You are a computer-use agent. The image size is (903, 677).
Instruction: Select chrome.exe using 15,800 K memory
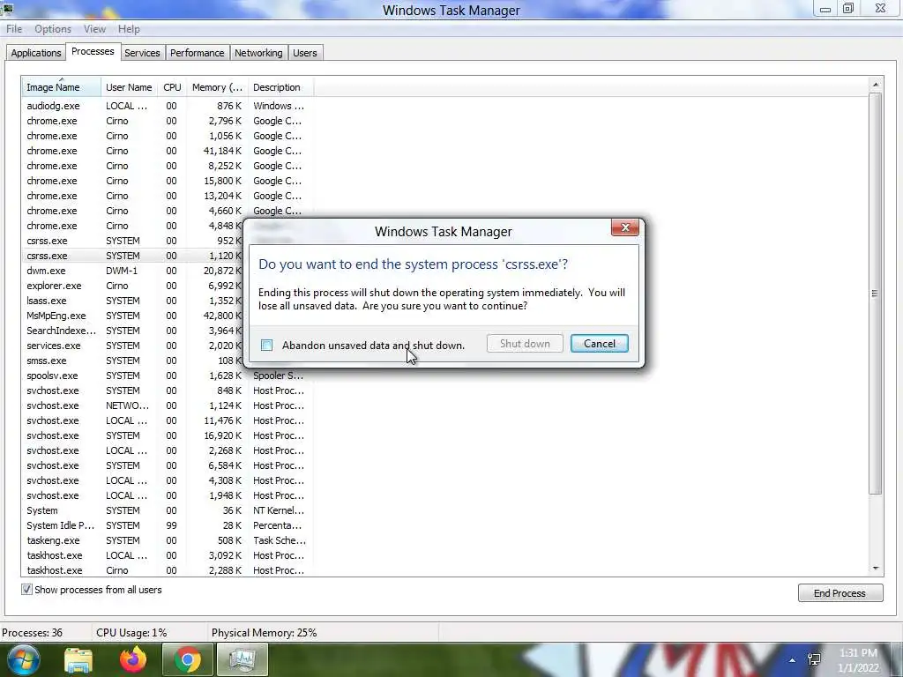[x=167, y=181]
